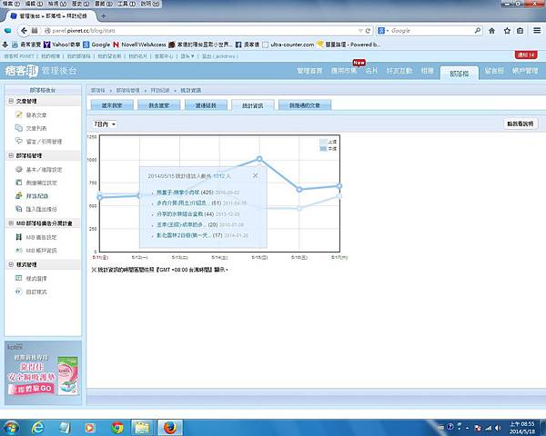Select the 相簿 navigation item
The image size is (546, 436).
(427, 71)
